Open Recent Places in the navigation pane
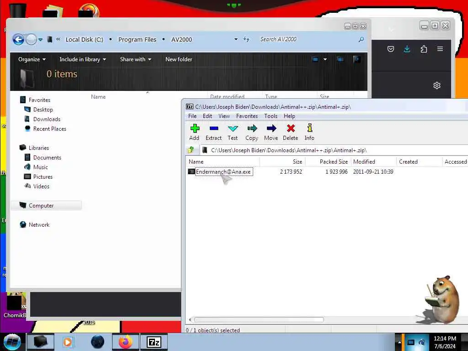This screenshot has height=351, width=468. [49, 128]
